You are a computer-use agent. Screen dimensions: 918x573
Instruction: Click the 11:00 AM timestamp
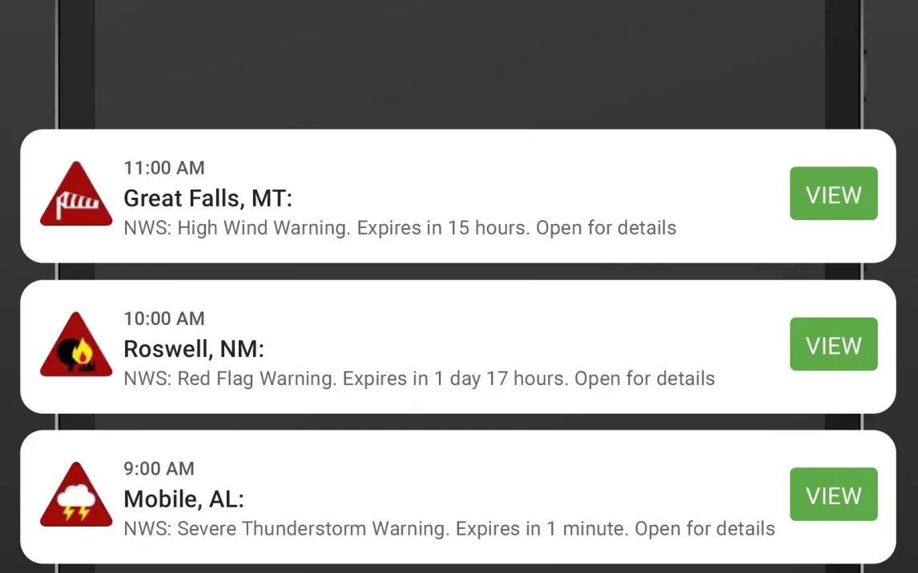point(164,168)
